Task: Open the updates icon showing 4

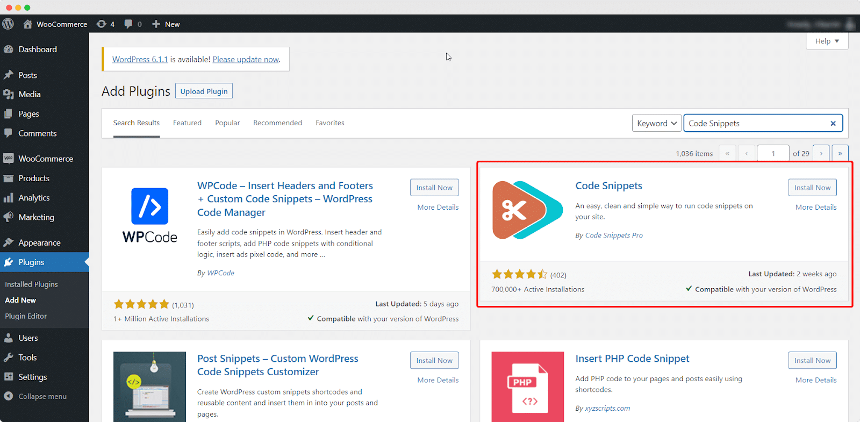Action: (x=101, y=24)
